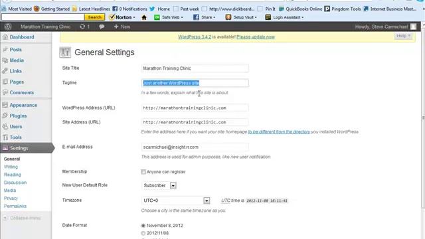Image resolution: width=425 pixels, height=239 pixels.
Task: Click the E-mail Address input field
Action: (x=195, y=147)
